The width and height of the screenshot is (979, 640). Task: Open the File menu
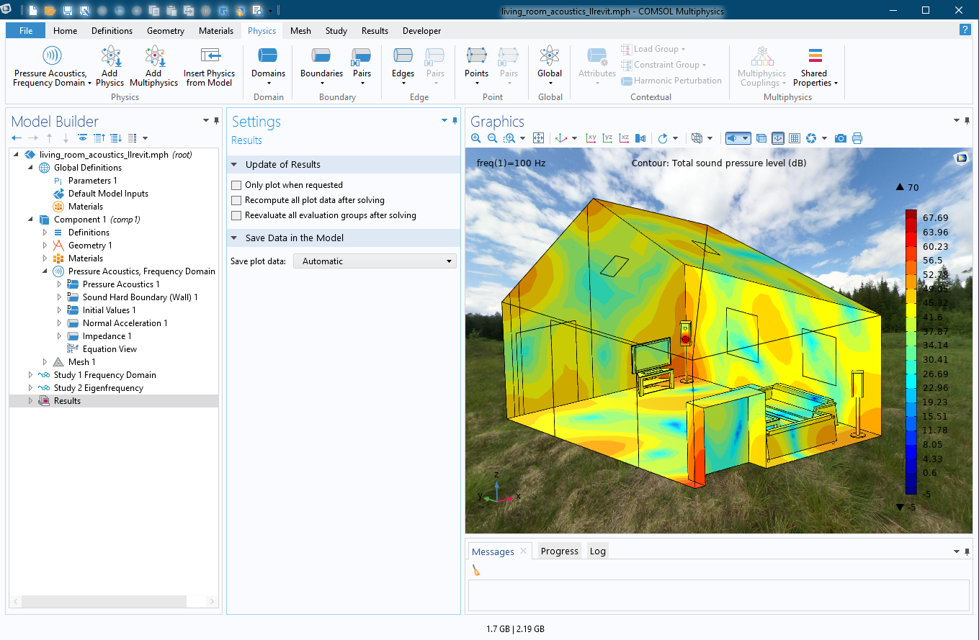tap(26, 31)
